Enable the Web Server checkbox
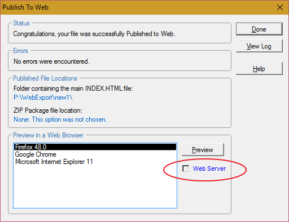 click(186, 168)
